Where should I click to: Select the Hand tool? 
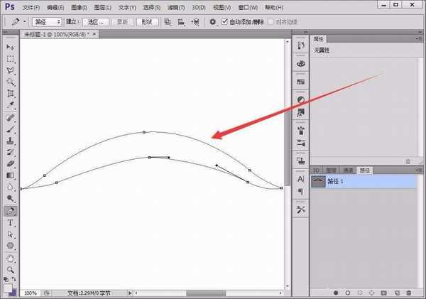coord(11,258)
